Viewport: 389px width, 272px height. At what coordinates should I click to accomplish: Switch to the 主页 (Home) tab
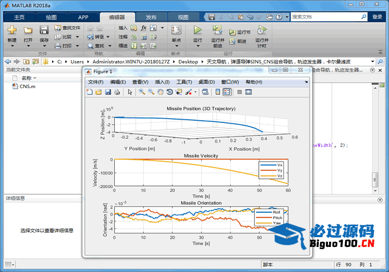(19, 17)
